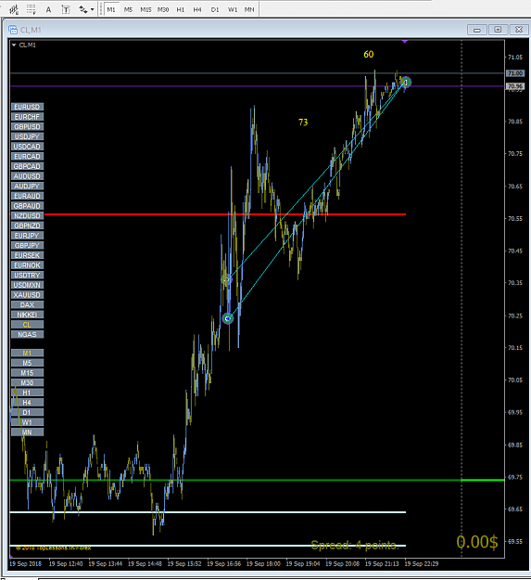Load the NKKEI symbol button
The width and height of the screenshot is (531, 580).
point(27,315)
